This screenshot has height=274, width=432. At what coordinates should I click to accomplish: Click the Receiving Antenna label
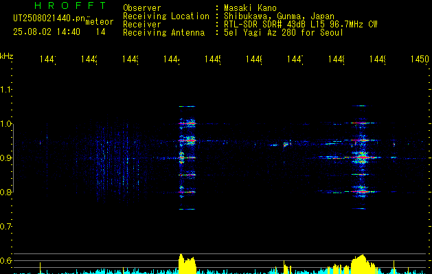coord(164,33)
